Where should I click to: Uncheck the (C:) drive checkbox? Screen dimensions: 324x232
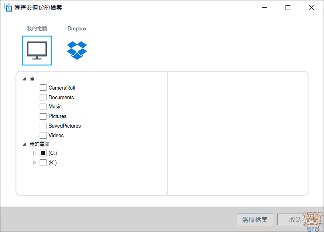pos(43,153)
